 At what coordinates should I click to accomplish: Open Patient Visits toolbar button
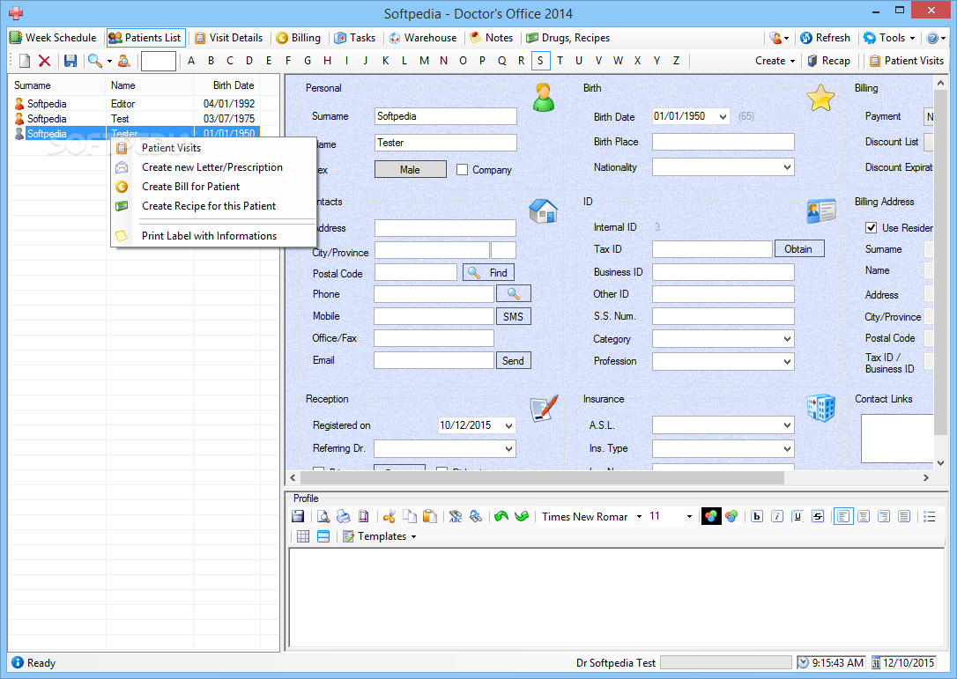[x=907, y=61]
